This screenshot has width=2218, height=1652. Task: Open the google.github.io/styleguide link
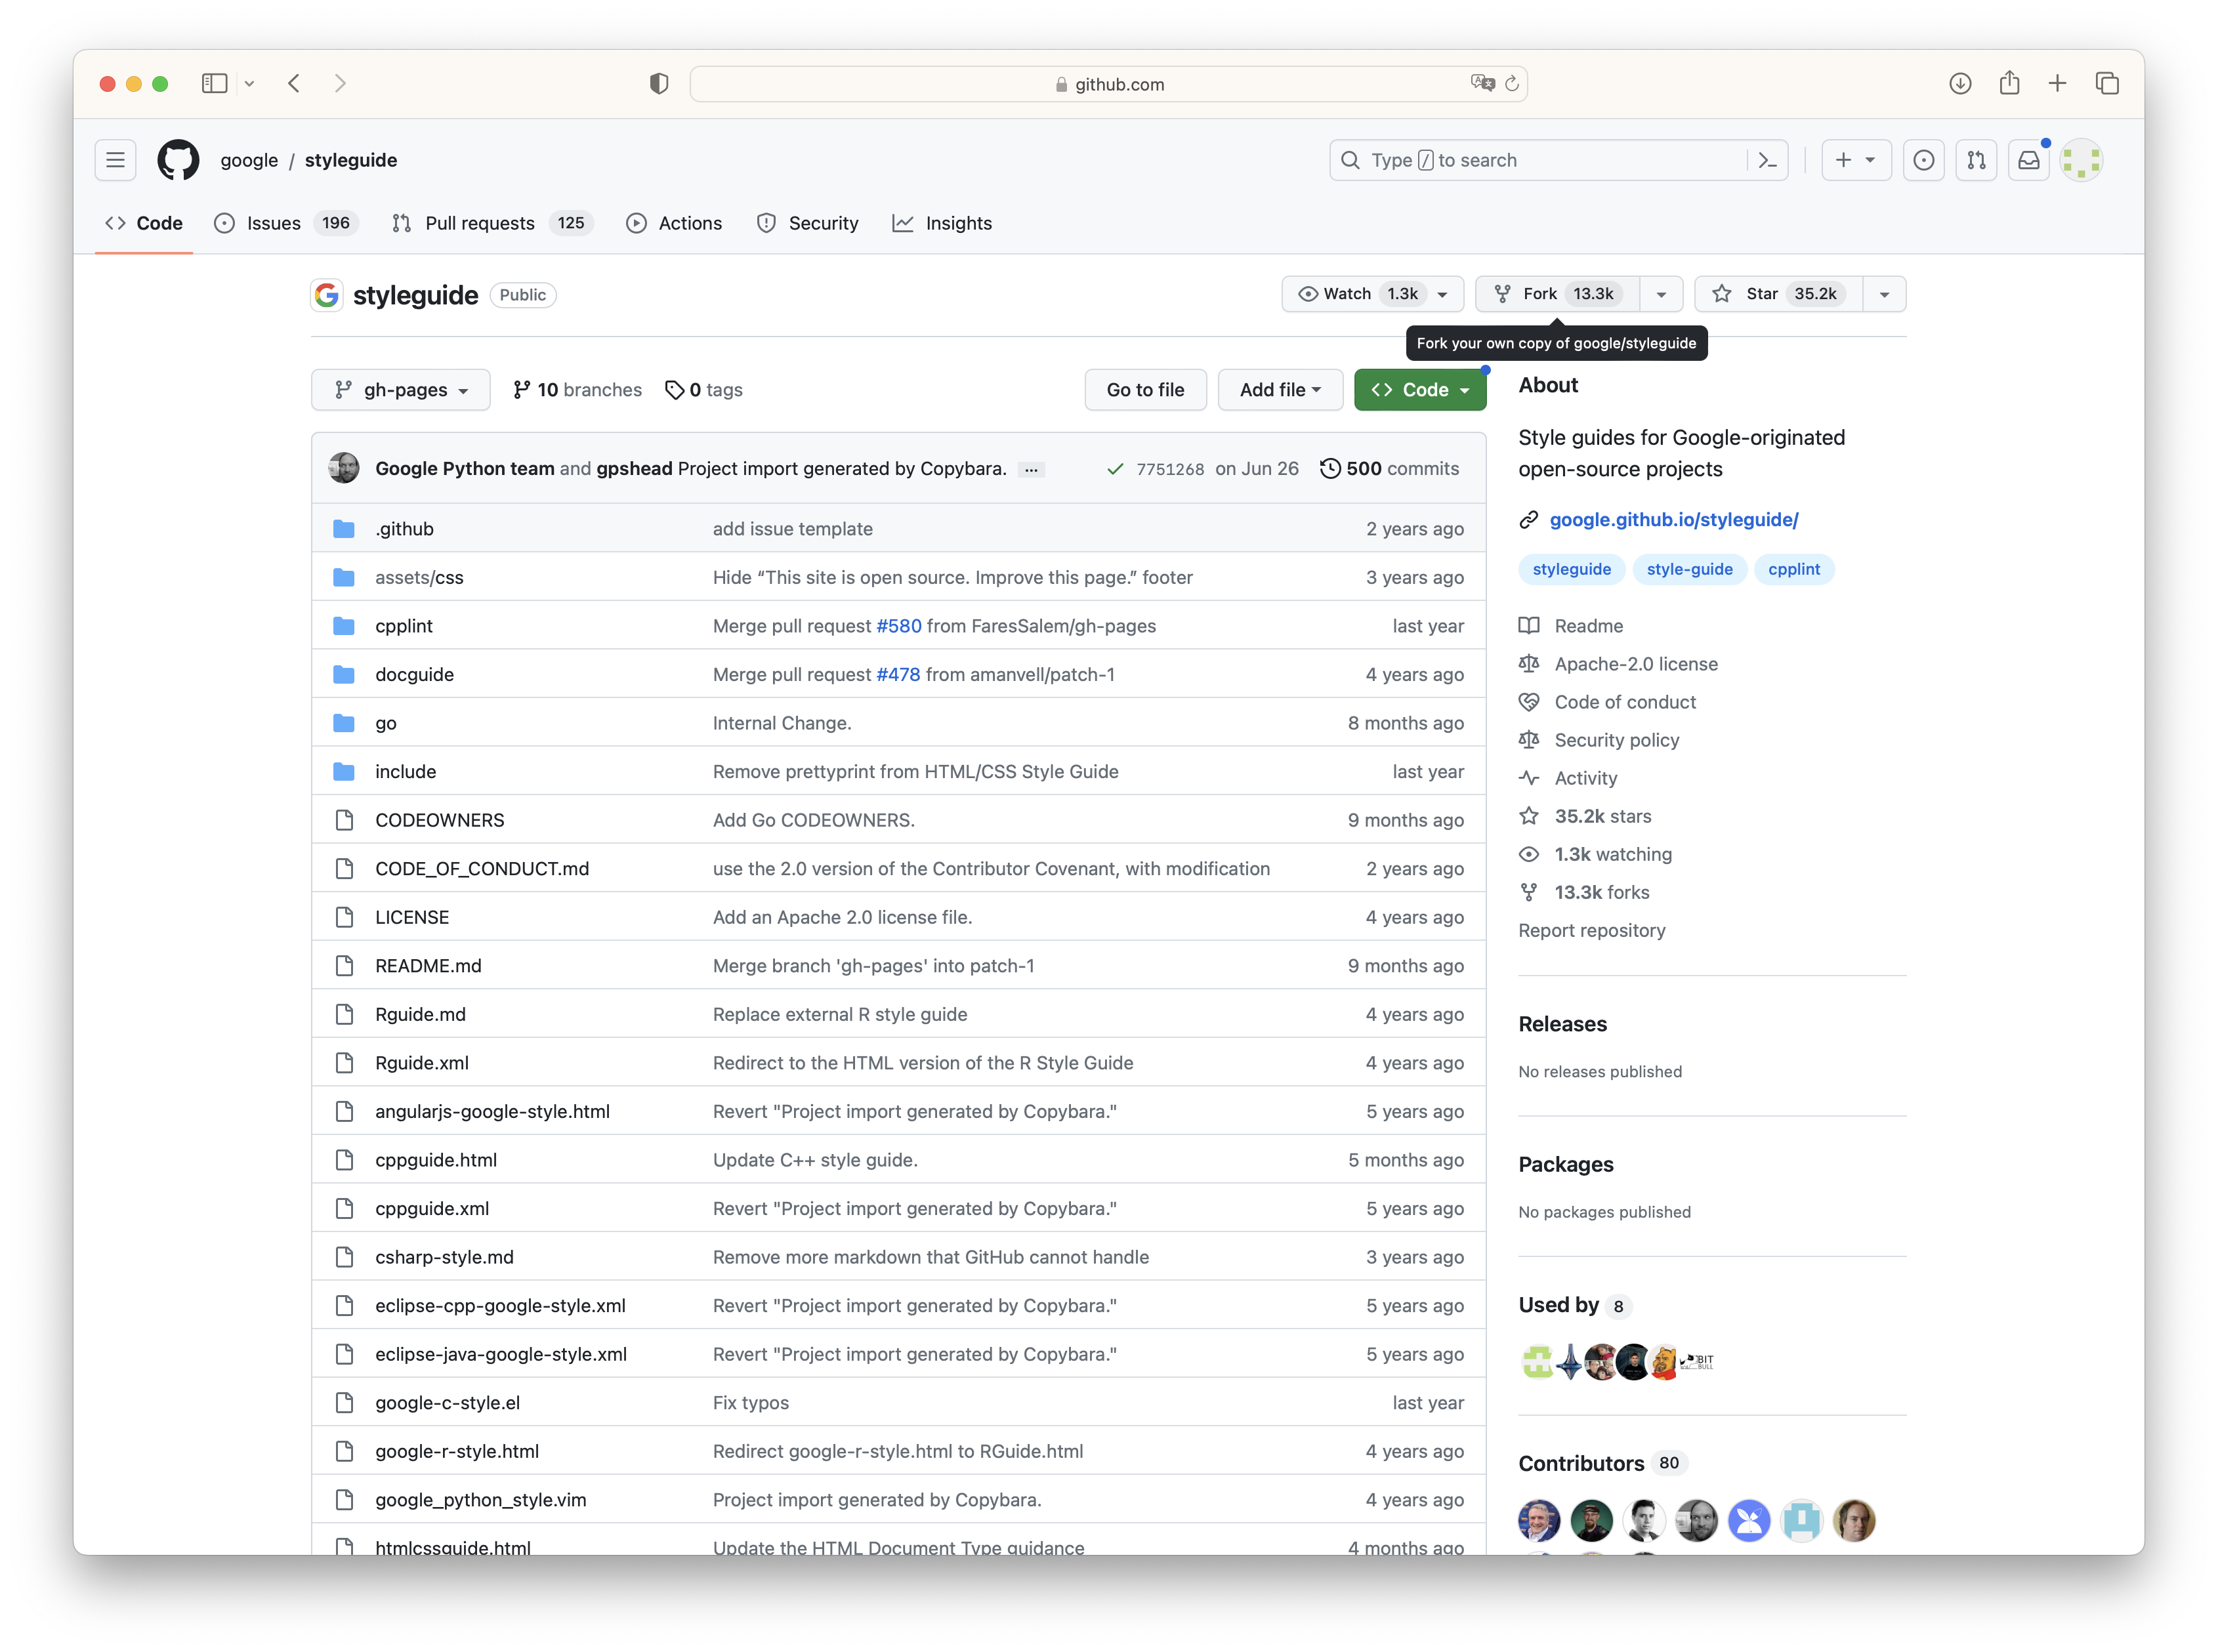[x=1673, y=519]
